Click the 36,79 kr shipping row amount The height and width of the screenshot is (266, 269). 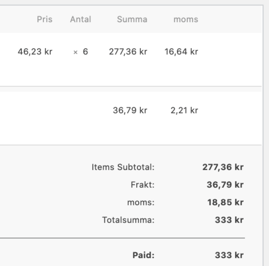click(x=130, y=110)
